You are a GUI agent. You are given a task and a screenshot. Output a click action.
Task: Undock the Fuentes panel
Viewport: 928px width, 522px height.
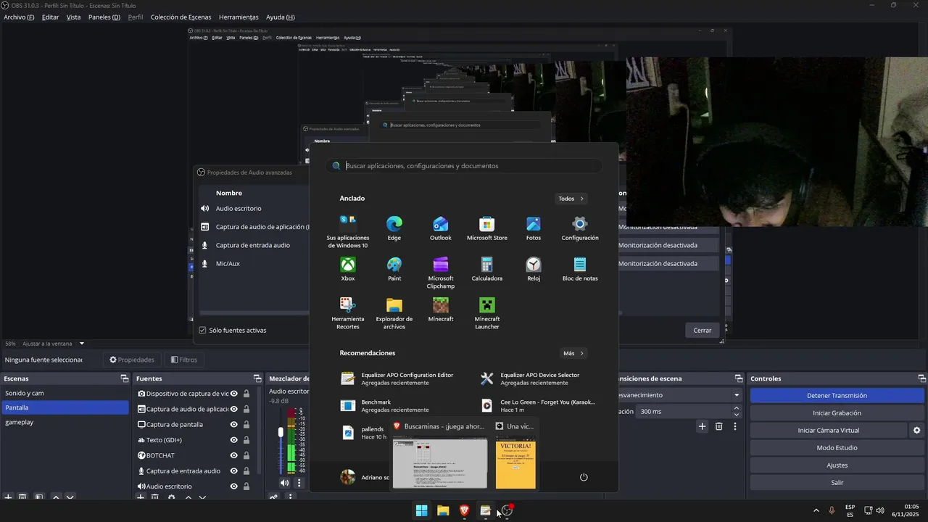click(257, 378)
